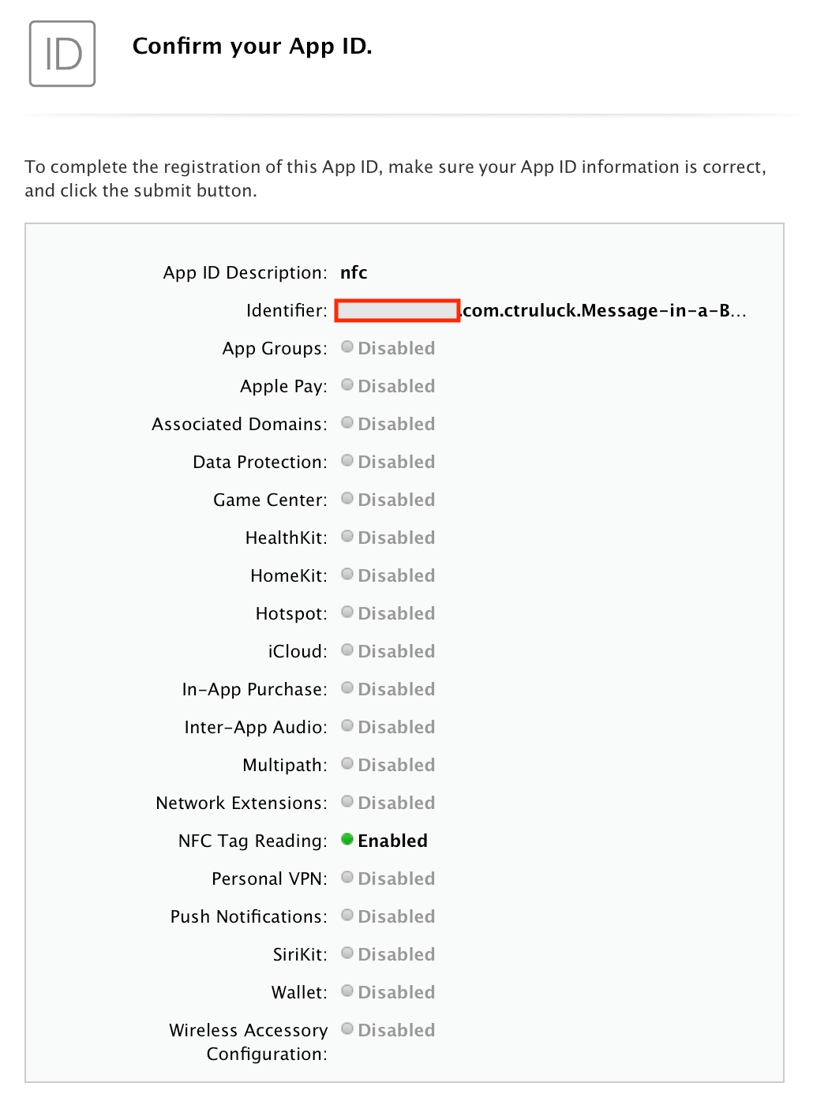Click the redacted identifier prefix box
The image size is (813, 1105).
coord(397,310)
